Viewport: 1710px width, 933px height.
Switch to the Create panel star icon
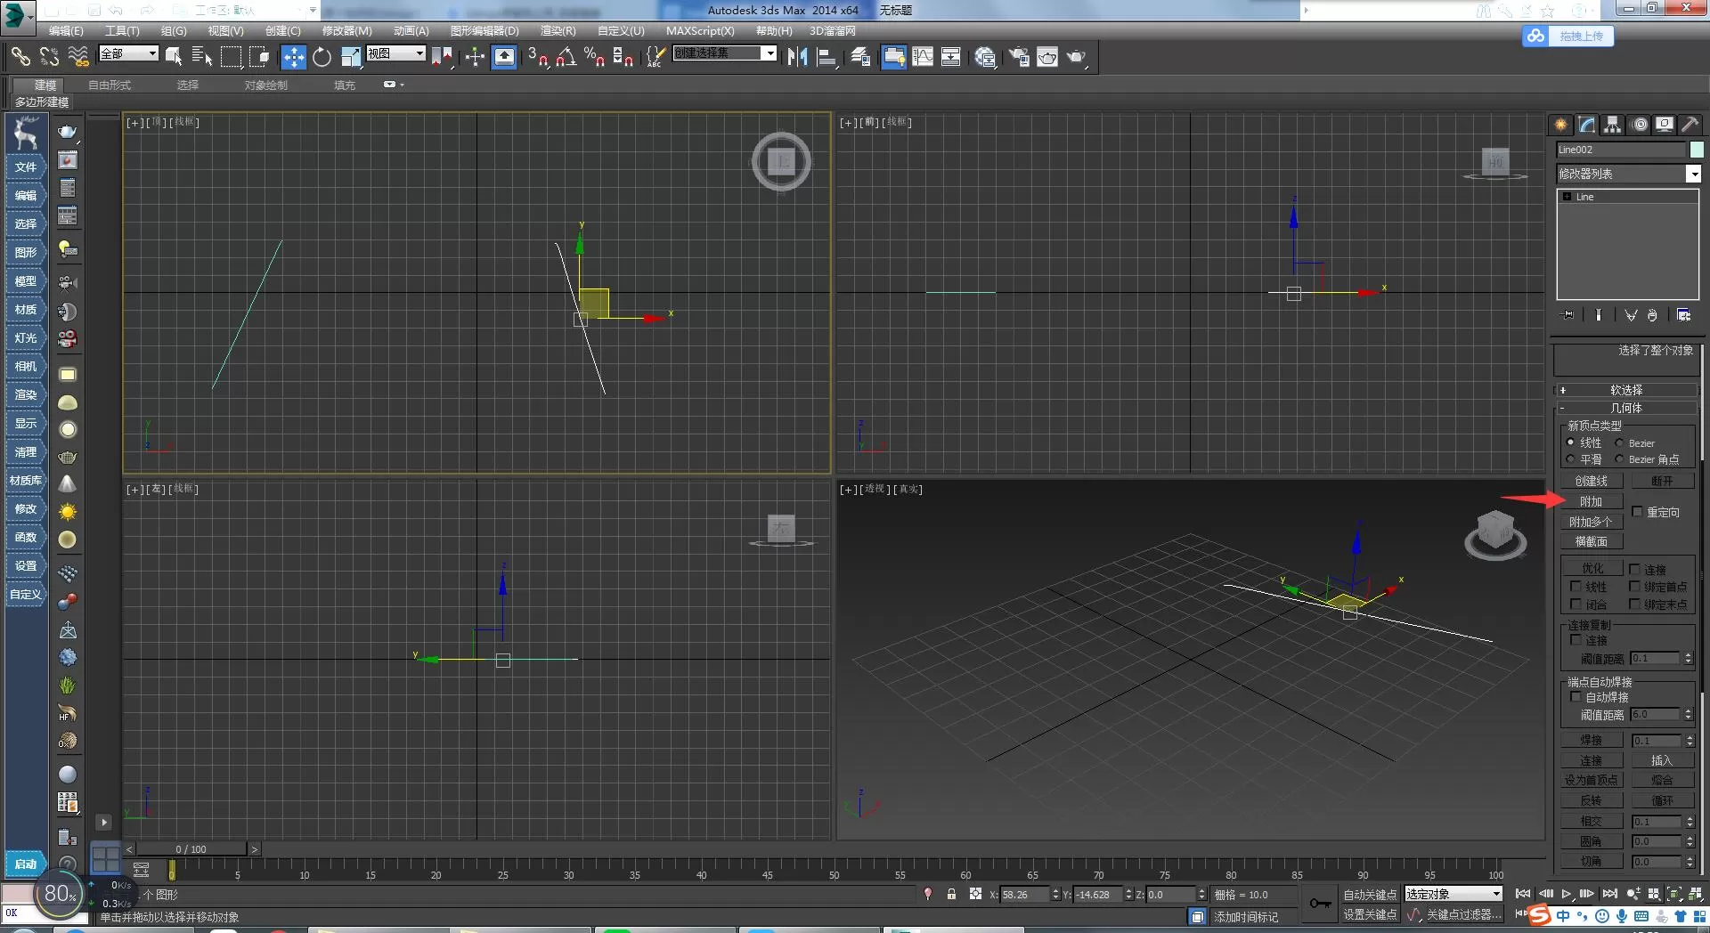[1561, 125]
